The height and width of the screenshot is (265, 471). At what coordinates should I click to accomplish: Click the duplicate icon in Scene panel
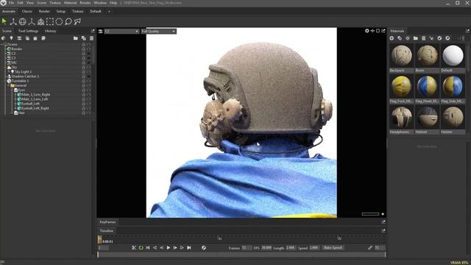tap(83, 38)
